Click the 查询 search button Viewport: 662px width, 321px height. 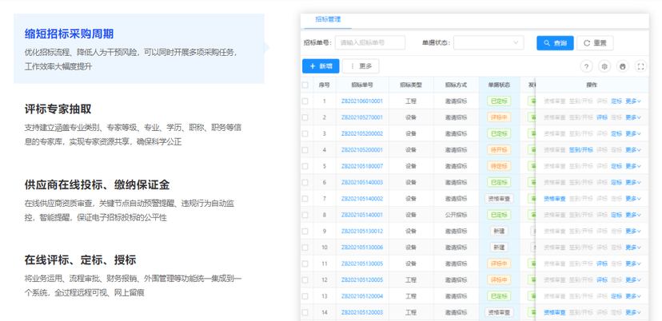[x=555, y=43]
